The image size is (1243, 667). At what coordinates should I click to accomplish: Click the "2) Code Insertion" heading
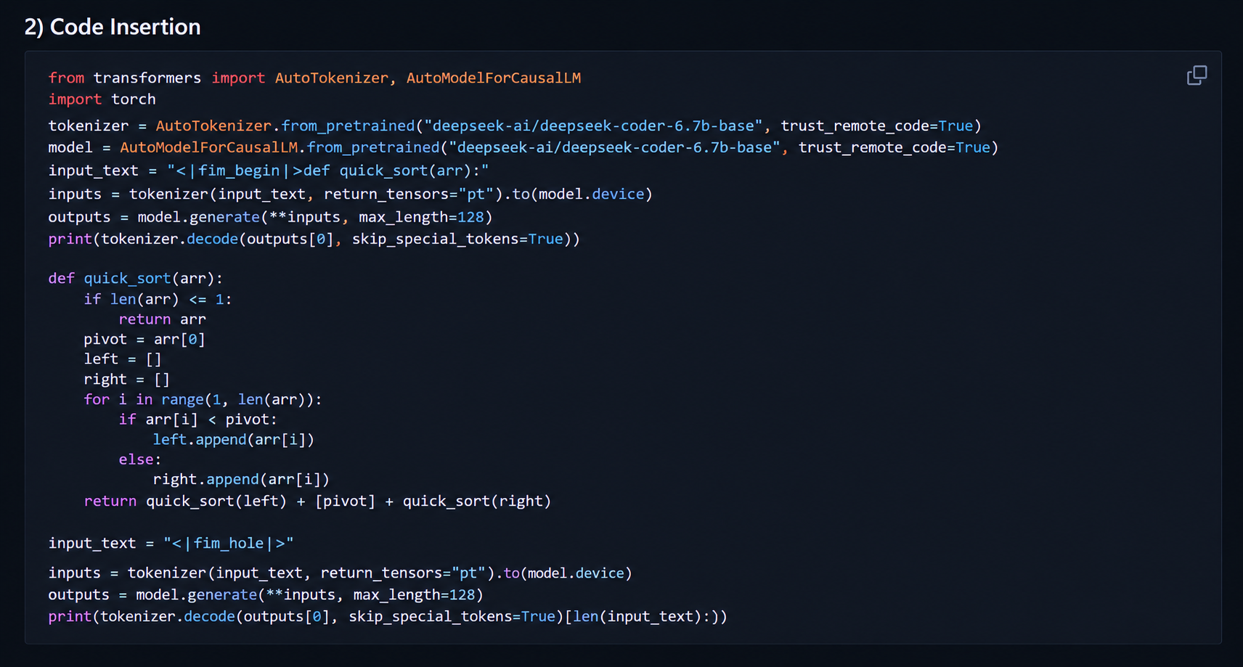(113, 27)
